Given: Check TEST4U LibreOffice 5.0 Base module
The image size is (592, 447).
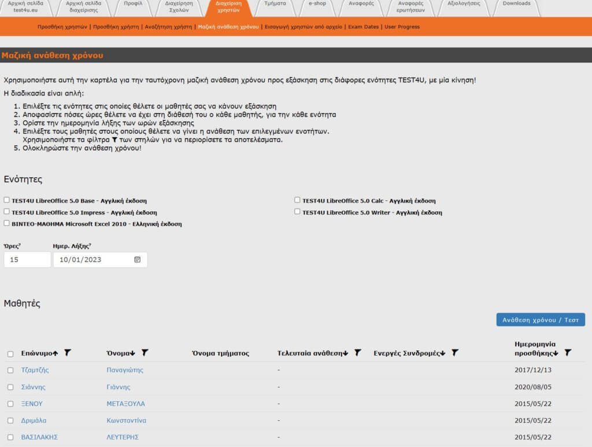Looking at the screenshot, I should (7, 200).
